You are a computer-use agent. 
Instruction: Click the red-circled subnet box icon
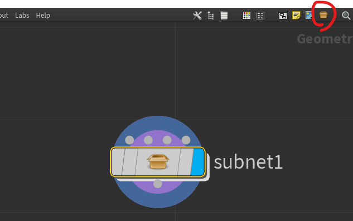323,15
